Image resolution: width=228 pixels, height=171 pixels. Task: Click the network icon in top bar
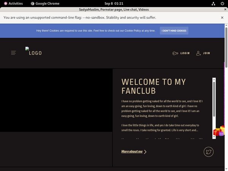(x=214, y=3)
